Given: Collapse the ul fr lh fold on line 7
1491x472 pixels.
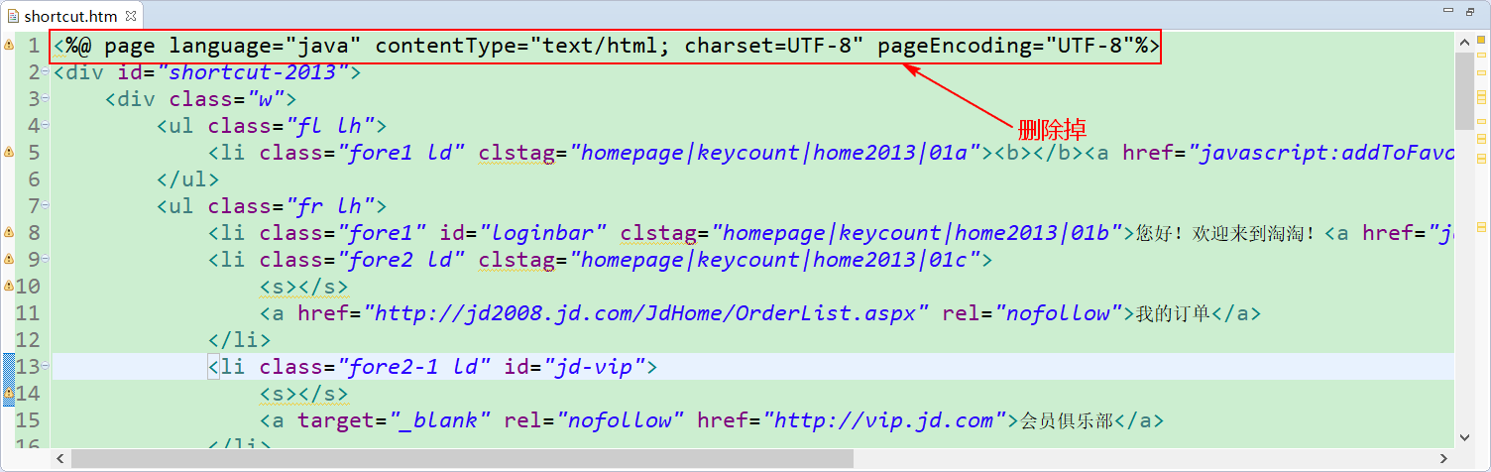Looking at the screenshot, I should (46, 205).
